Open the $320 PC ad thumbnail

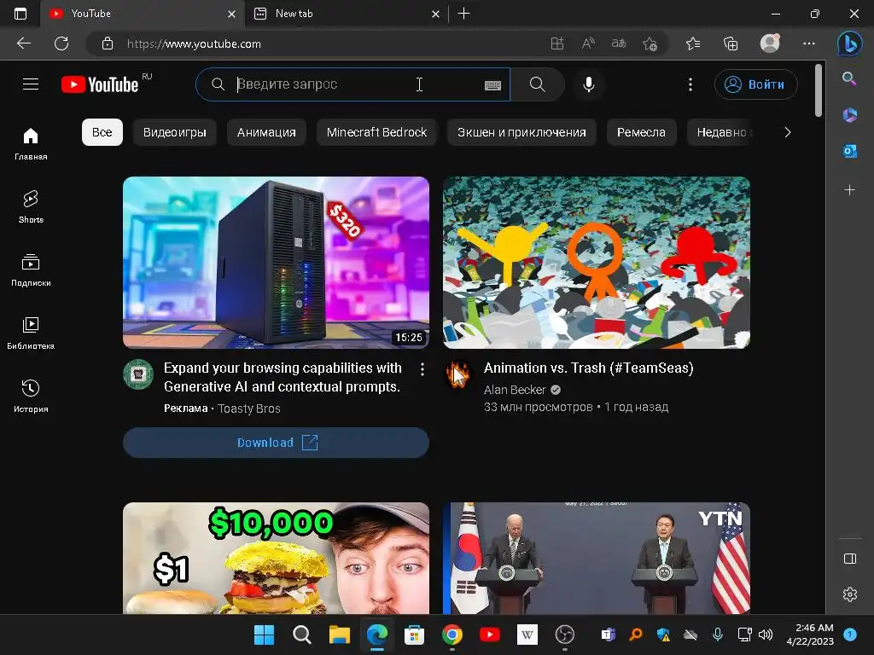point(276,263)
